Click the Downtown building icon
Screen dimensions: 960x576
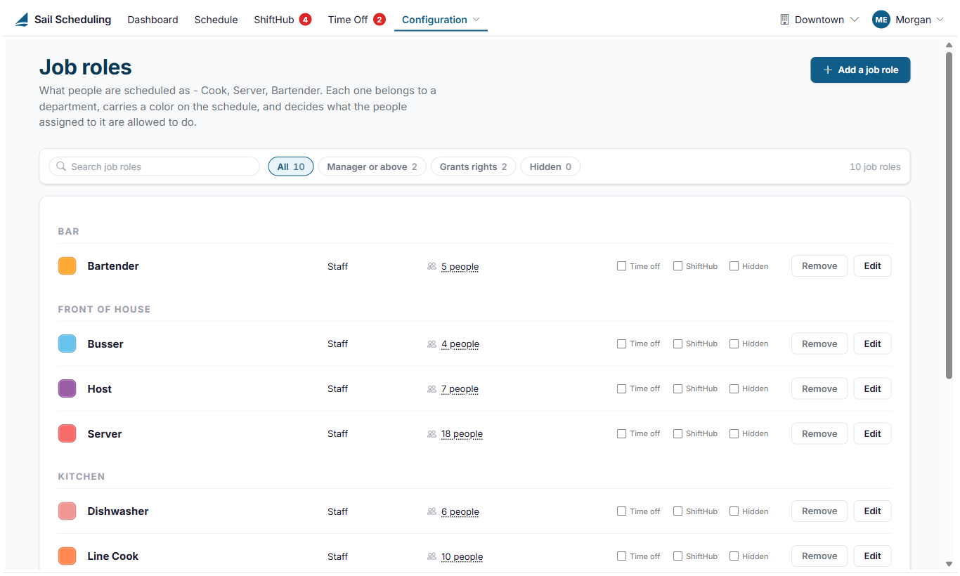[785, 20]
